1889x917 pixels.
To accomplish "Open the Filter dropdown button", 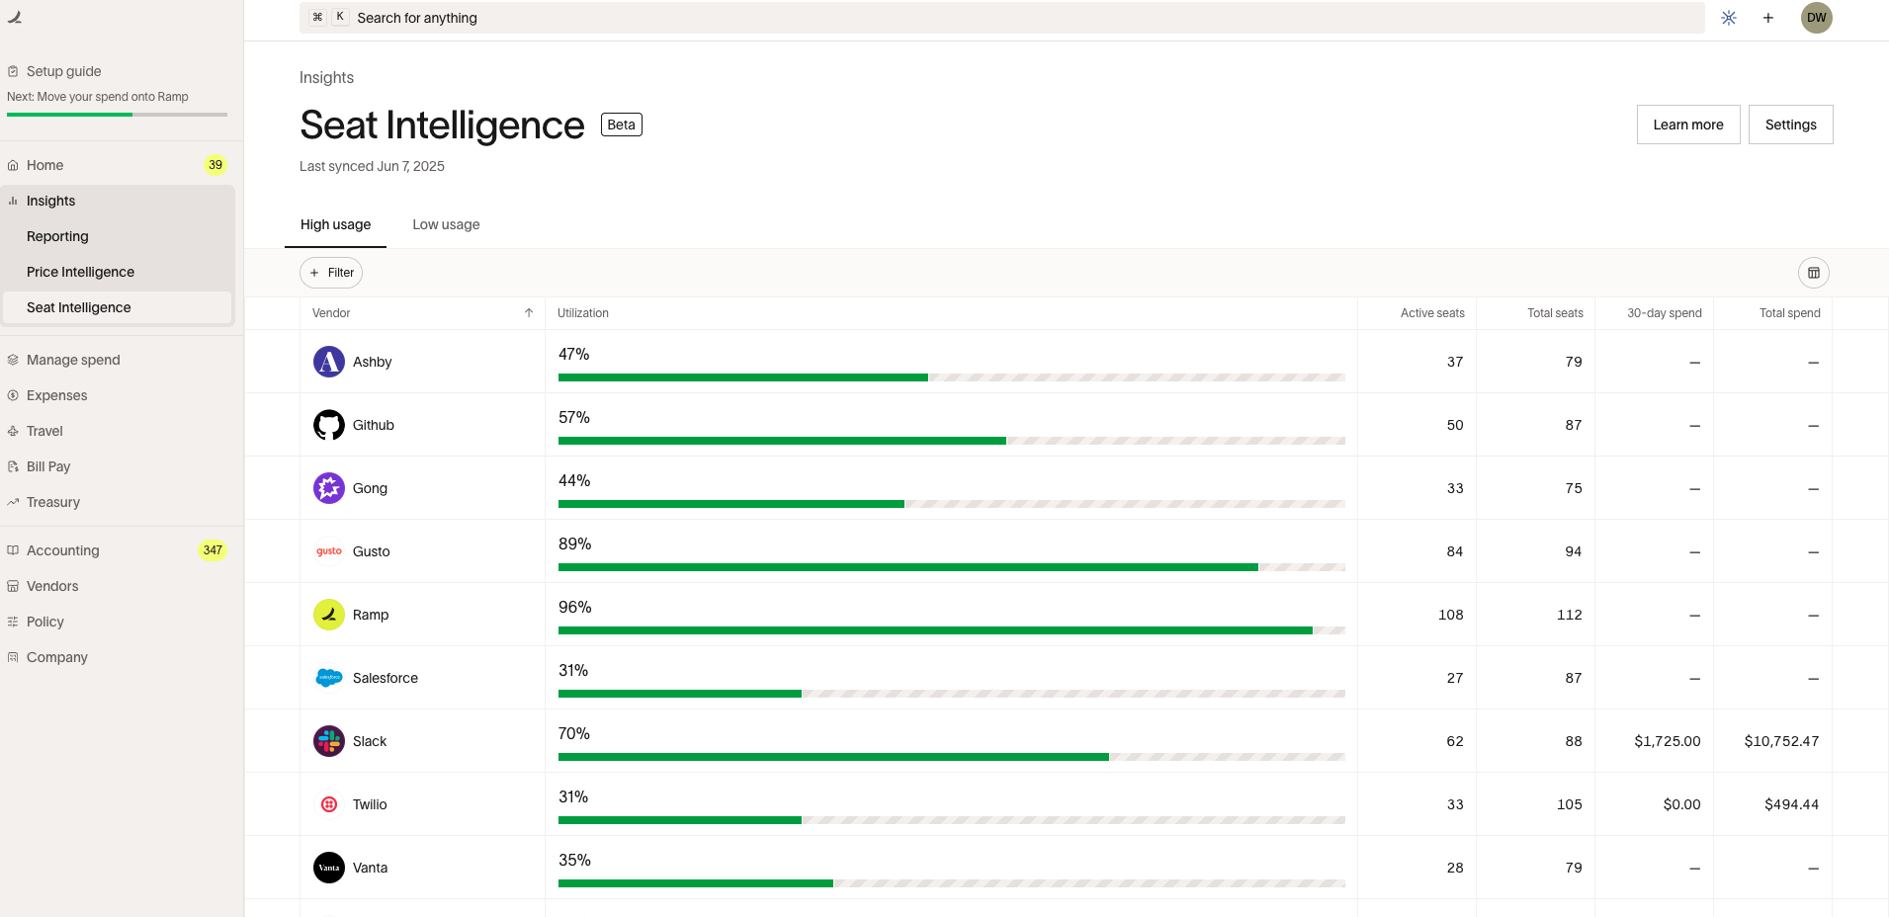I will (331, 273).
